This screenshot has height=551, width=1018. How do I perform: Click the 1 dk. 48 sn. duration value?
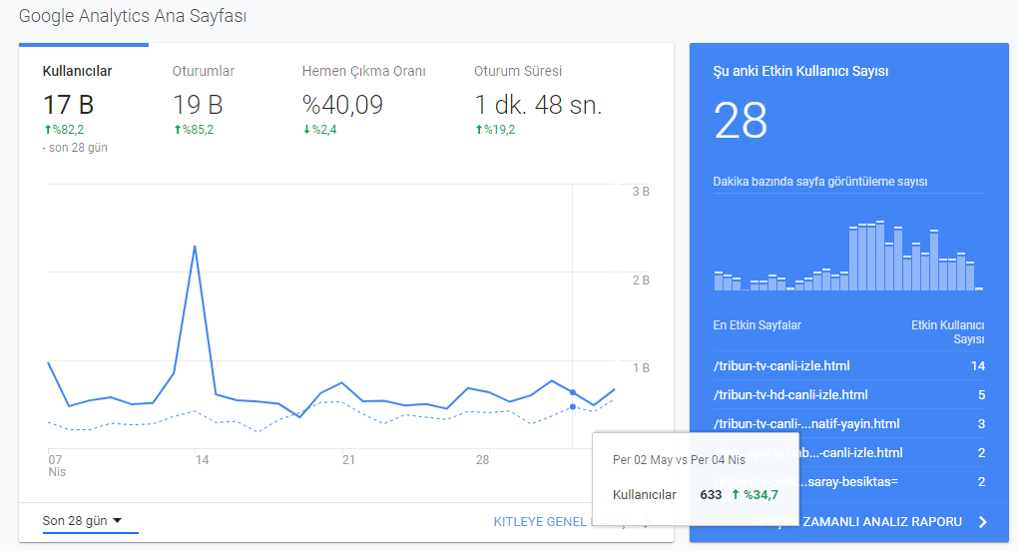coord(538,105)
